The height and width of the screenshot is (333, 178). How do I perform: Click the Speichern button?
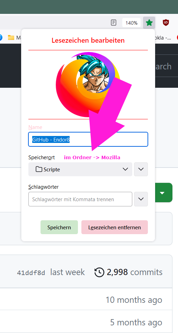pyautogui.click(x=59, y=227)
